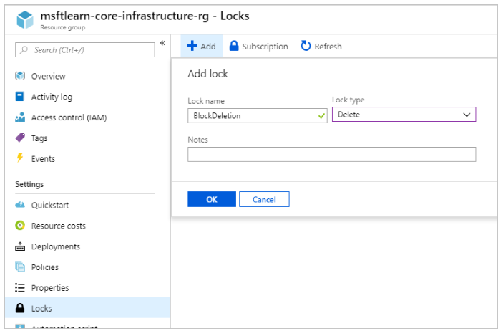Click the Resource costs green circle icon
Image resolution: width=503 pixels, height=336 pixels.
tap(20, 226)
